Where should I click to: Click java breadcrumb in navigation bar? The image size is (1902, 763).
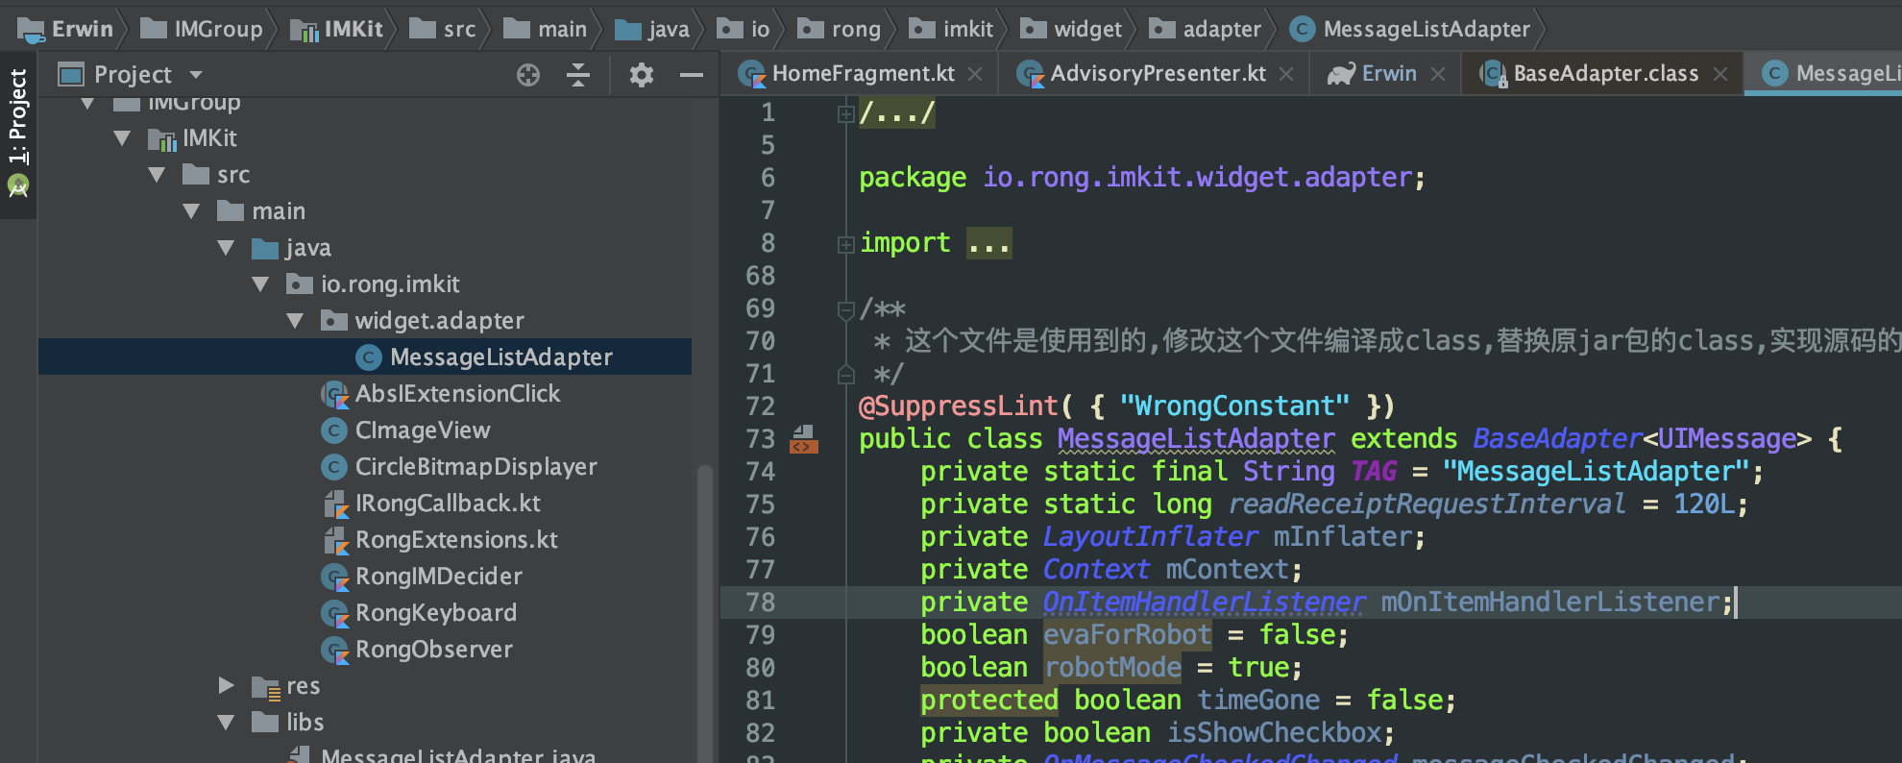[x=652, y=30]
